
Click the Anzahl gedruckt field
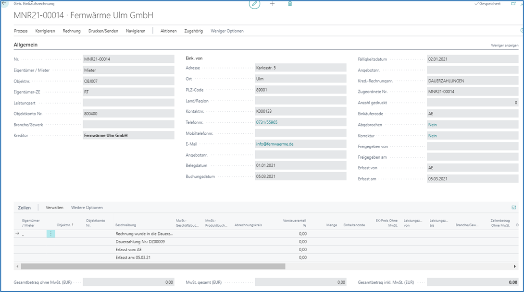(473, 103)
